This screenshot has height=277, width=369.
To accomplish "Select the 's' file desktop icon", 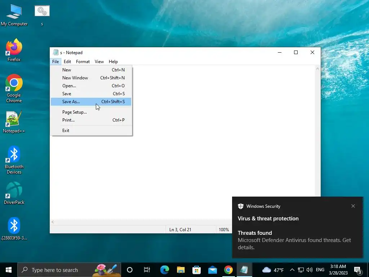I will pos(42,15).
